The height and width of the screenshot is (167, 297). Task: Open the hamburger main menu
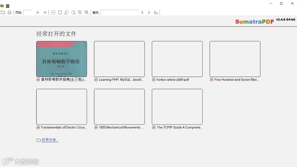coord(8,6)
